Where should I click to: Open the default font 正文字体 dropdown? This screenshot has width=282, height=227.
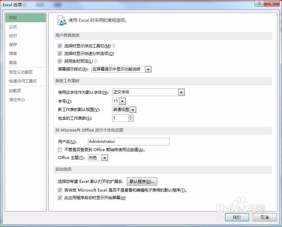(181, 92)
